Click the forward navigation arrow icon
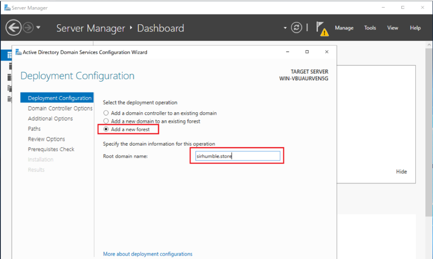 28,27
